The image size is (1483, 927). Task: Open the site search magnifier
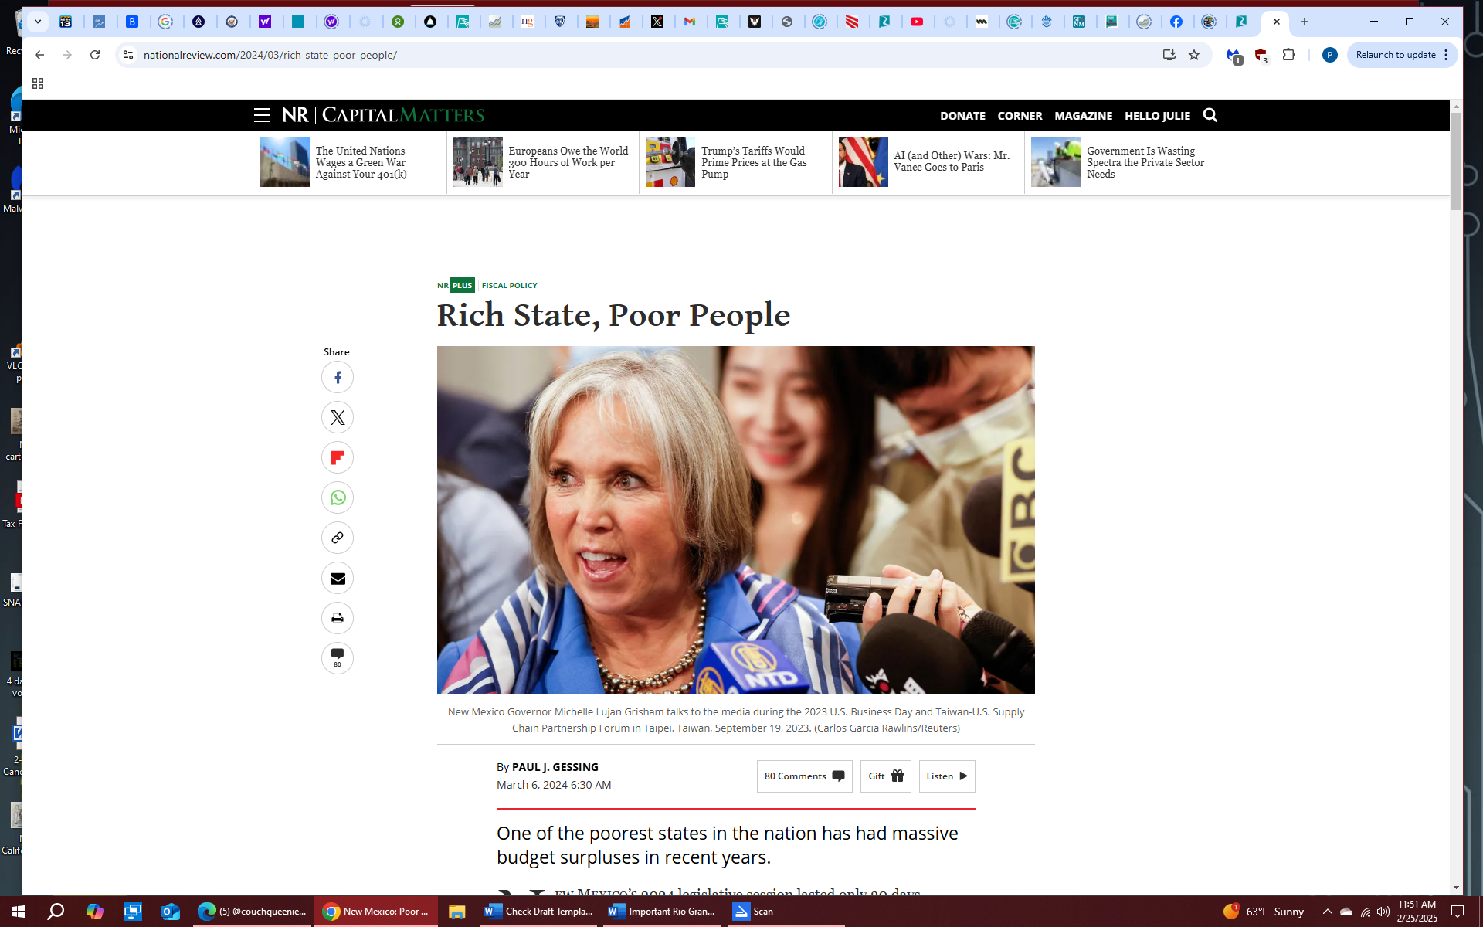(x=1210, y=115)
